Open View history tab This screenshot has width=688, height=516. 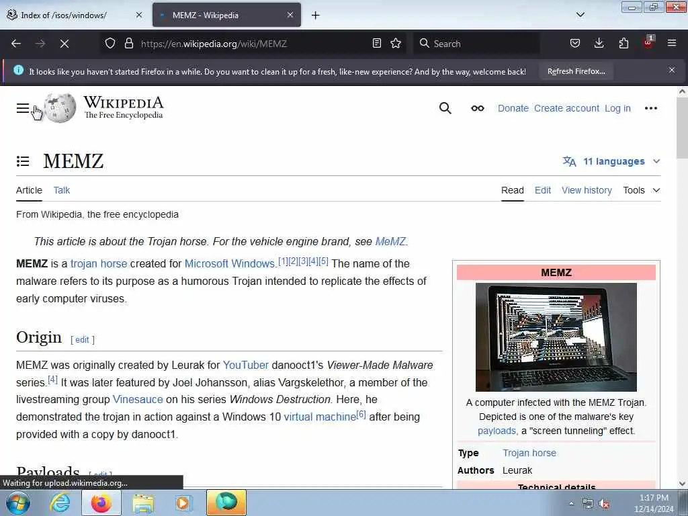point(587,190)
